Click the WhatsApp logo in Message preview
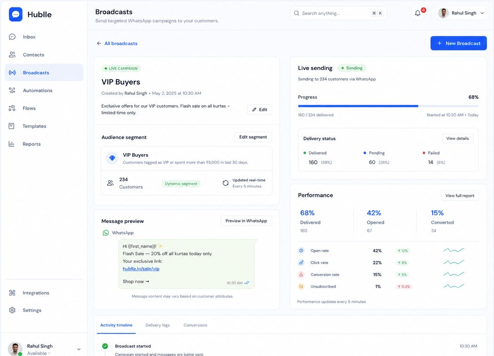494x356 pixels. (106, 233)
